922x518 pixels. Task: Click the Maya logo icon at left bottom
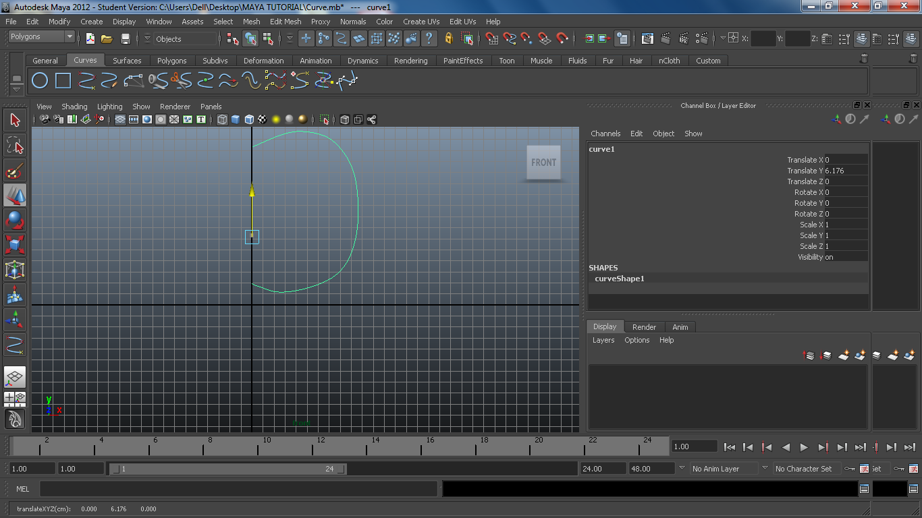15,419
